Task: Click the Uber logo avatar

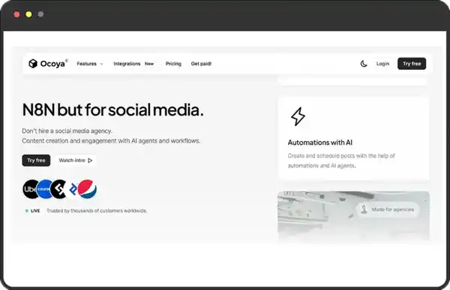Action: pyautogui.click(x=31, y=189)
